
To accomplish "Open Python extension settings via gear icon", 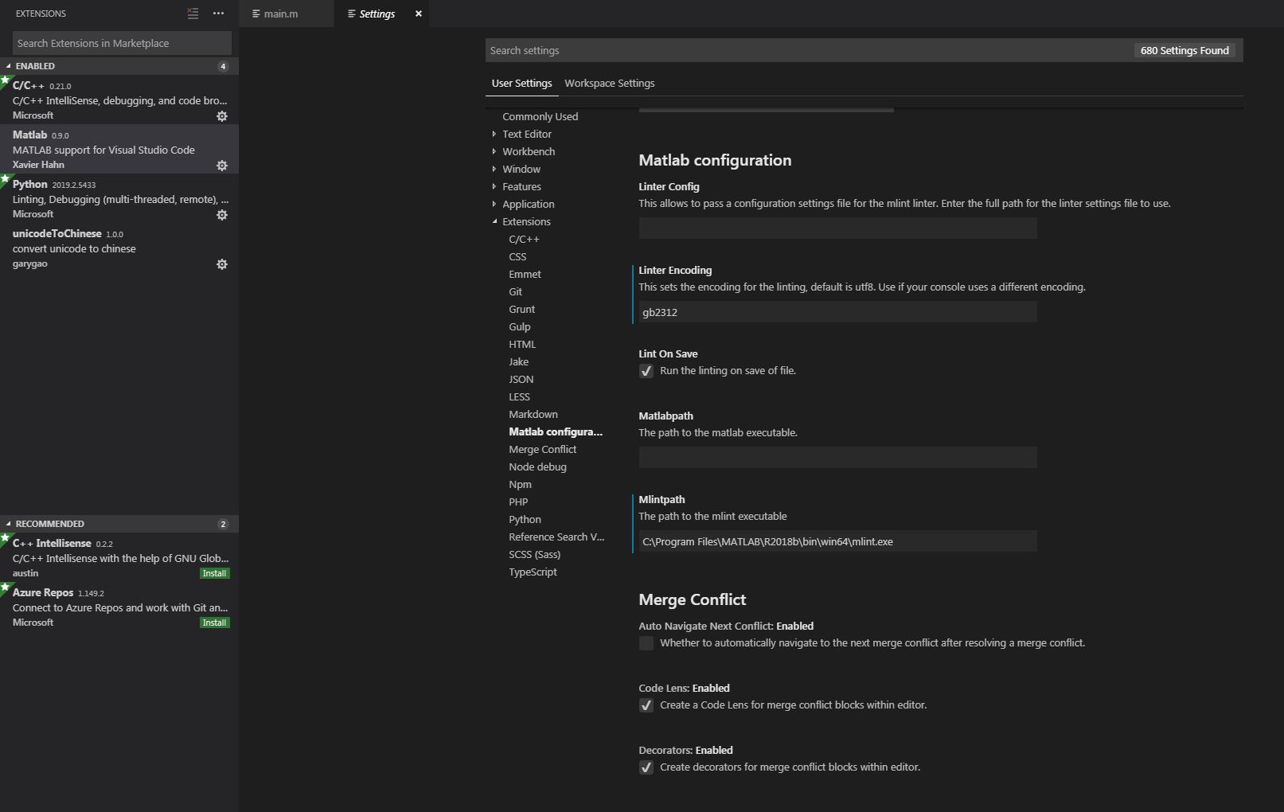I will click(222, 215).
